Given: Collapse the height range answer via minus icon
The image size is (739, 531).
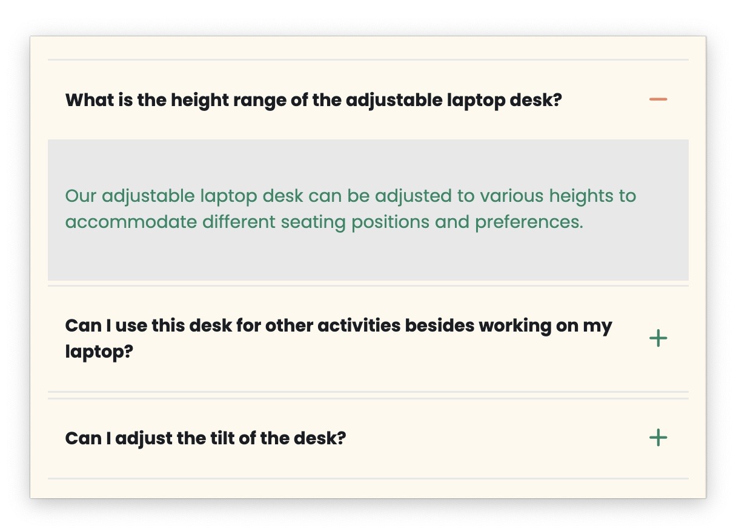Looking at the screenshot, I should click(658, 99).
